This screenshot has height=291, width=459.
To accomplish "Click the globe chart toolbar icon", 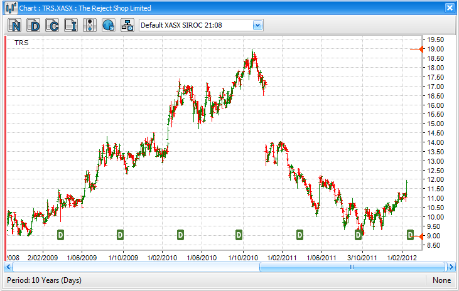I will [108, 26].
